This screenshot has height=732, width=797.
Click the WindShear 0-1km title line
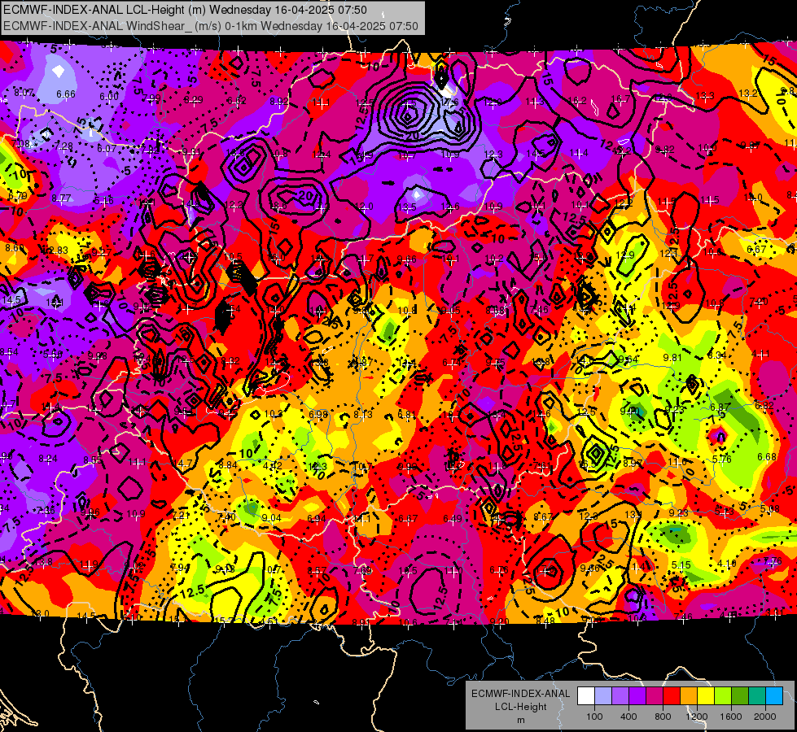(211, 26)
